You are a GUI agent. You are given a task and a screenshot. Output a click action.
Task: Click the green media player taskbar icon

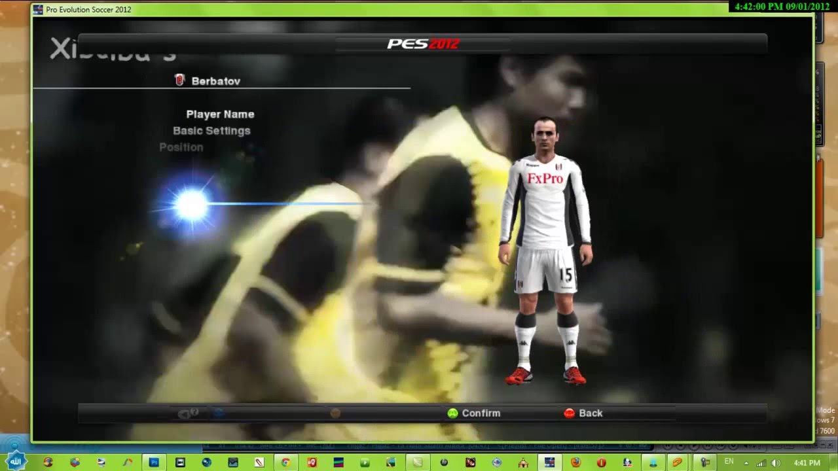pyautogui.click(x=365, y=462)
